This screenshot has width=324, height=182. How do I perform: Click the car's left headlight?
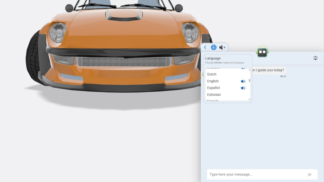[58, 33]
